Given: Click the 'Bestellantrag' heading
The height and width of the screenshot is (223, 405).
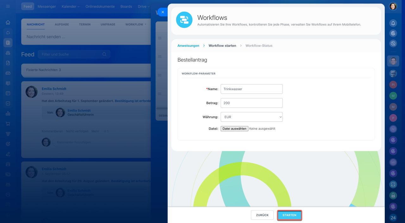Looking at the screenshot, I should pyautogui.click(x=192, y=60).
